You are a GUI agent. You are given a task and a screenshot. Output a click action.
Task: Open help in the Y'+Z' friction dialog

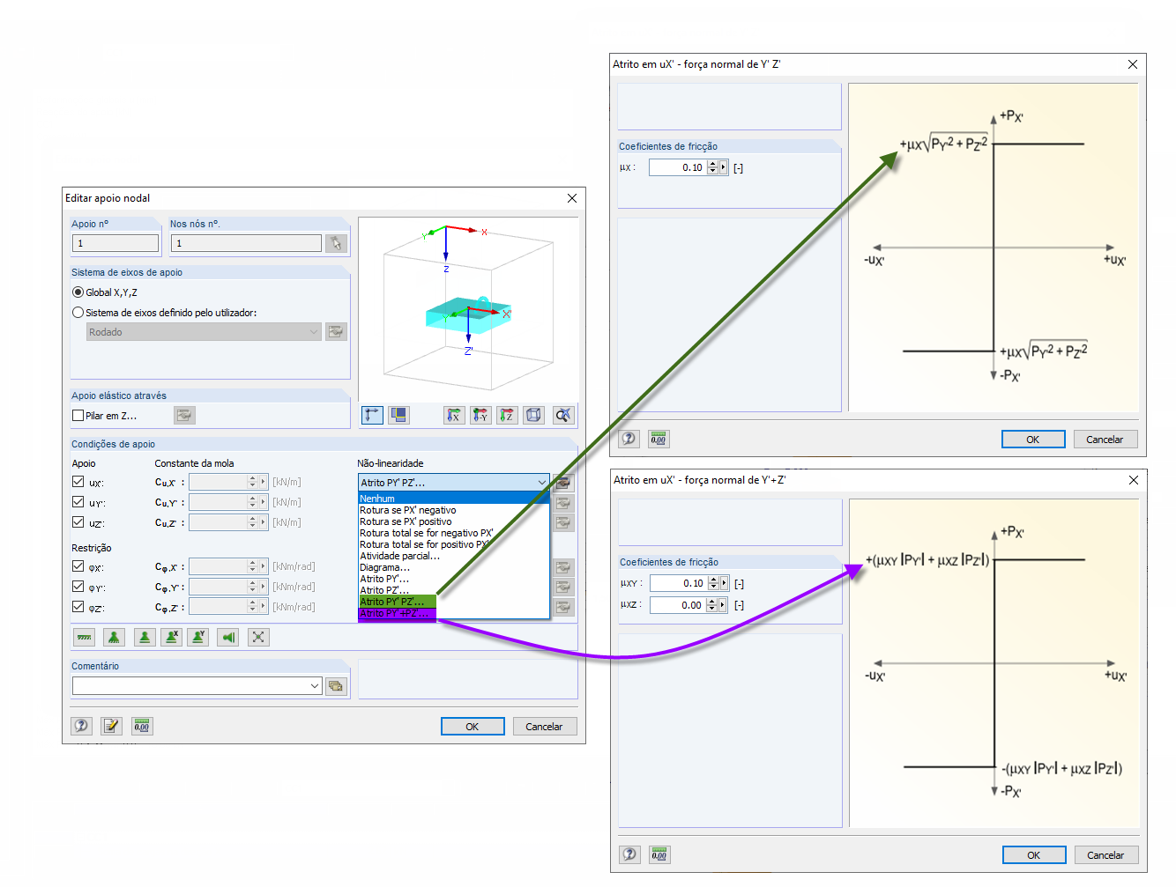629,854
